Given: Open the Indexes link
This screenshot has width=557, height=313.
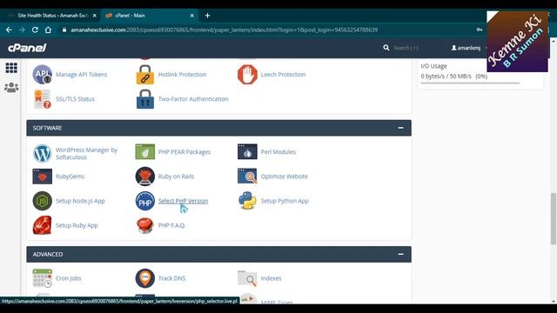Looking at the screenshot, I should click(x=271, y=278).
